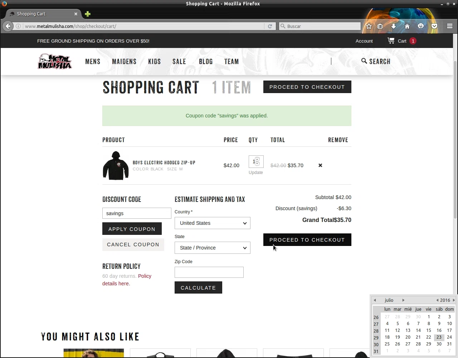This screenshot has width=458, height=358.
Task: Go to the Firefox home icon
Action: point(407,26)
